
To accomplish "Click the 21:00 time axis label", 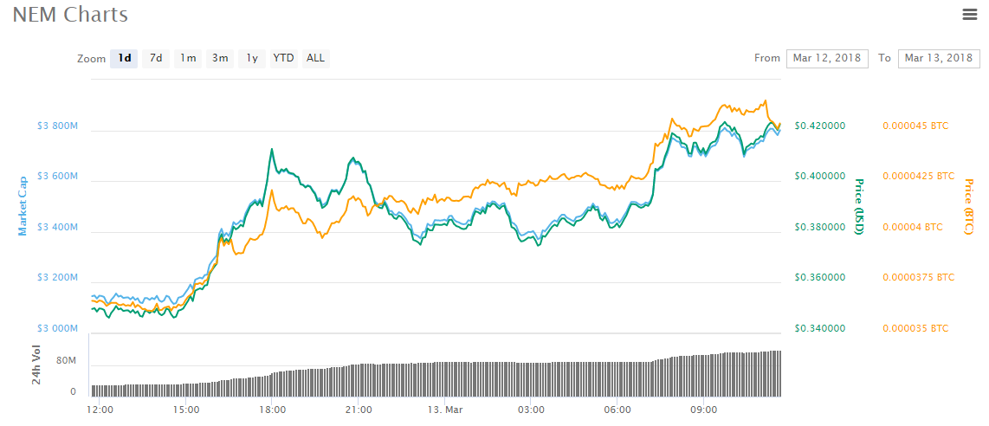I will pos(359,410).
